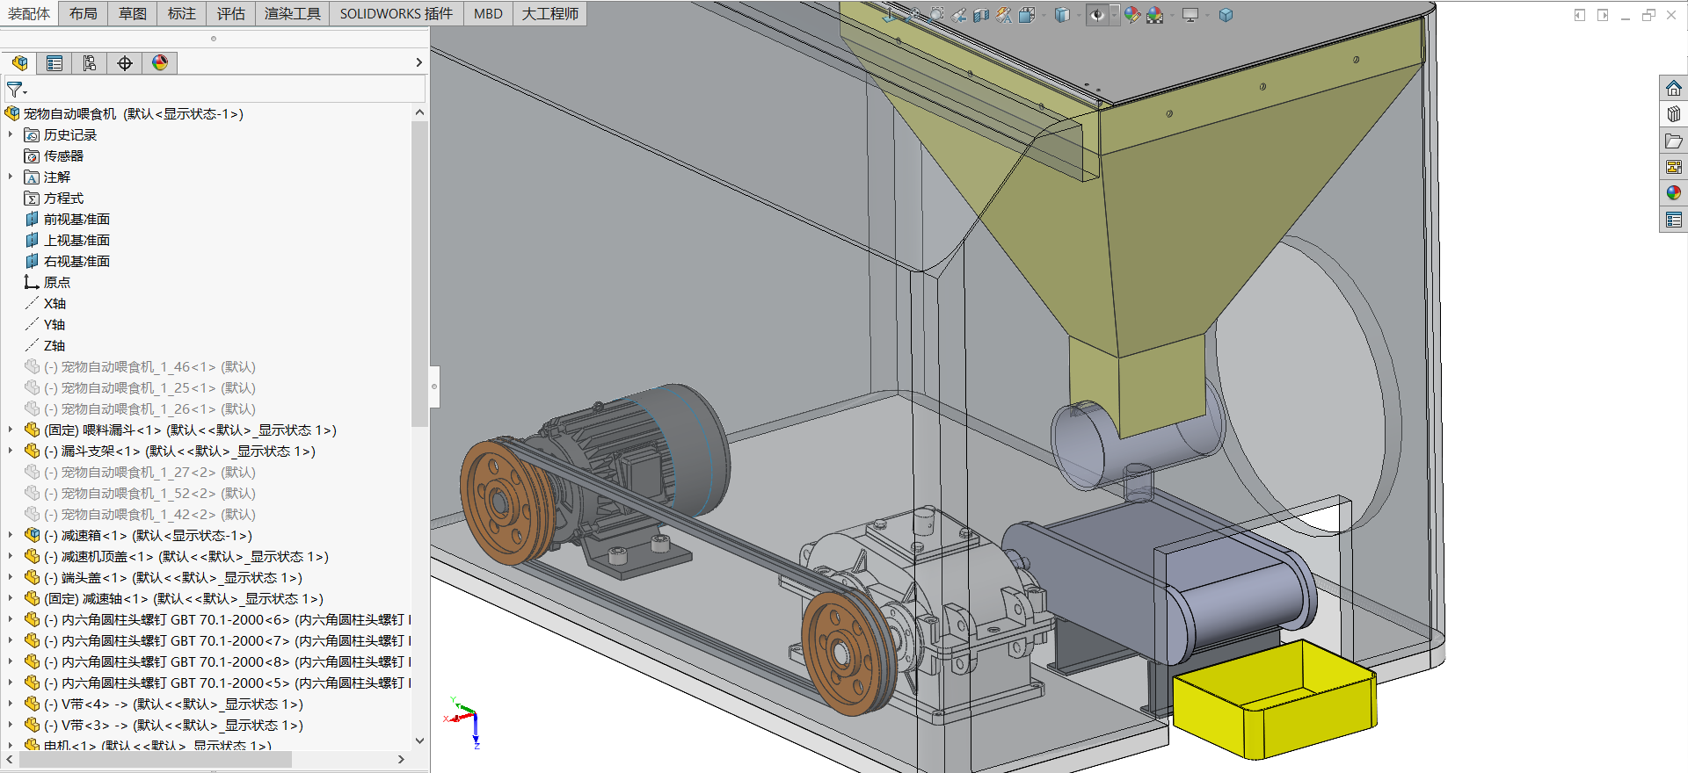Click Zoom to Area magnifier icon
The height and width of the screenshot is (773, 1688).
tap(936, 15)
